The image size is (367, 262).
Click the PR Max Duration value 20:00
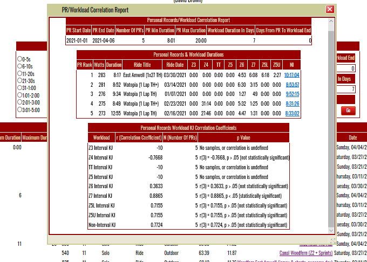pyautogui.click(x=201, y=40)
